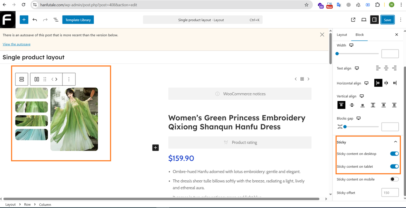Open the layout preview in a new tab
The height and width of the screenshot is (208, 406).
click(x=353, y=20)
